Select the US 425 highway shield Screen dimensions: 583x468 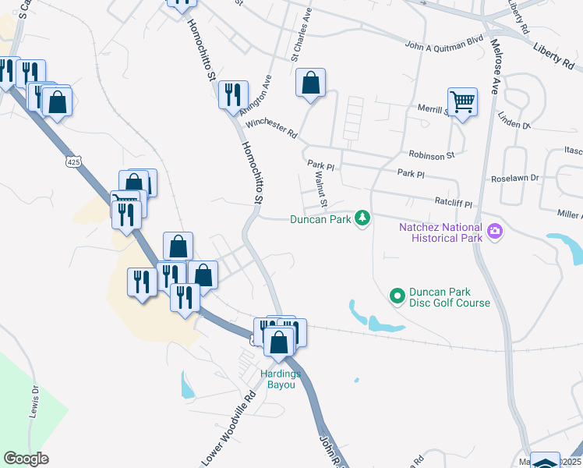[73, 161]
